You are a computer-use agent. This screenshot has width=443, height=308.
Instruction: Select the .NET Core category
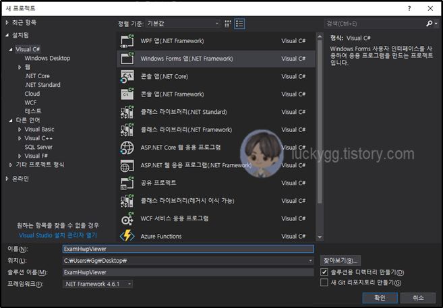[37, 76]
